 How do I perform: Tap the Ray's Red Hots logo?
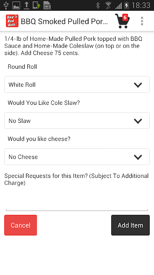click(12, 21)
